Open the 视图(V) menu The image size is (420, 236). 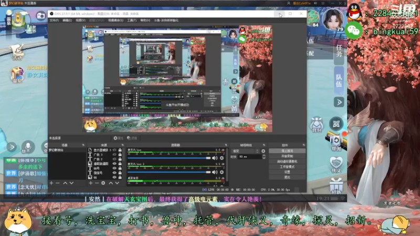(x=80, y=20)
